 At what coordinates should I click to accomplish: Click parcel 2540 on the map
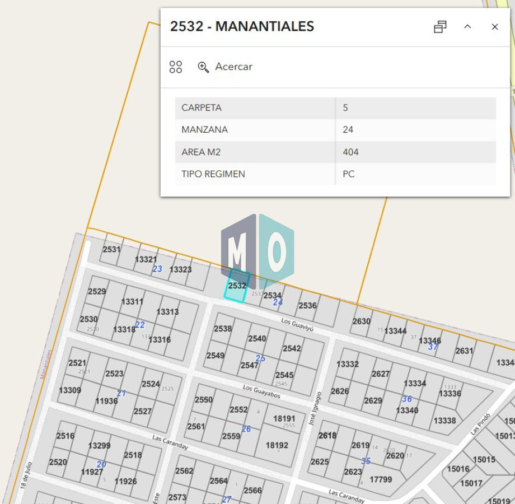(x=257, y=338)
